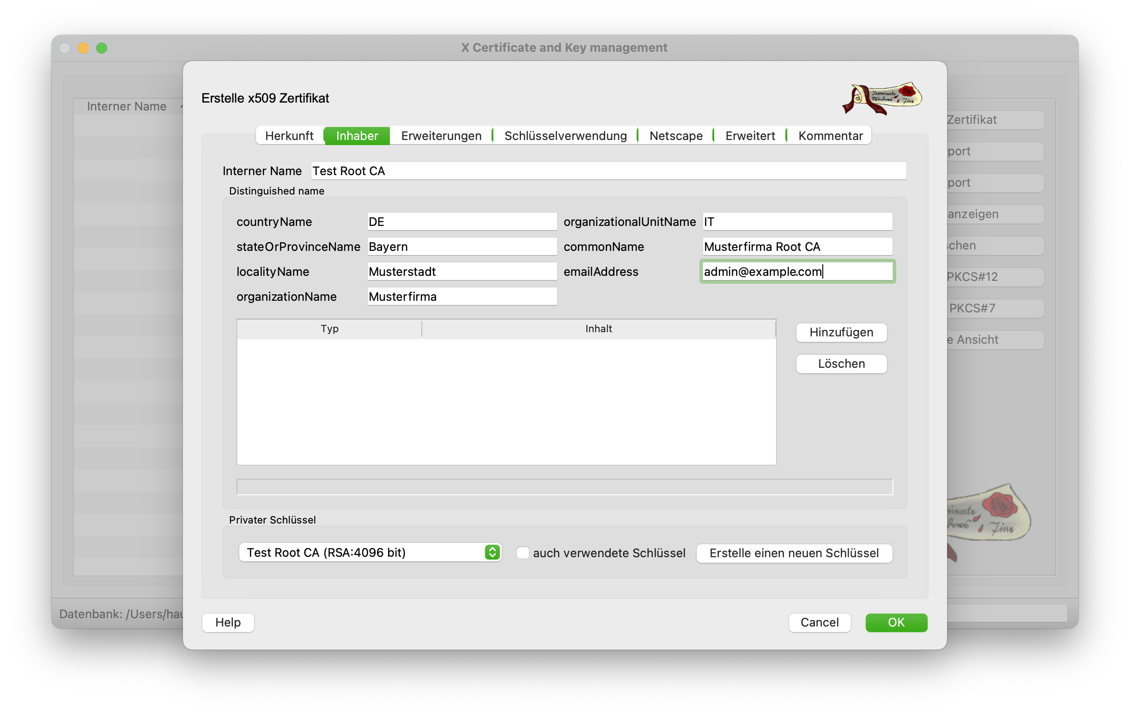Cancel the certificate creation dialog

[x=820, y=622]
